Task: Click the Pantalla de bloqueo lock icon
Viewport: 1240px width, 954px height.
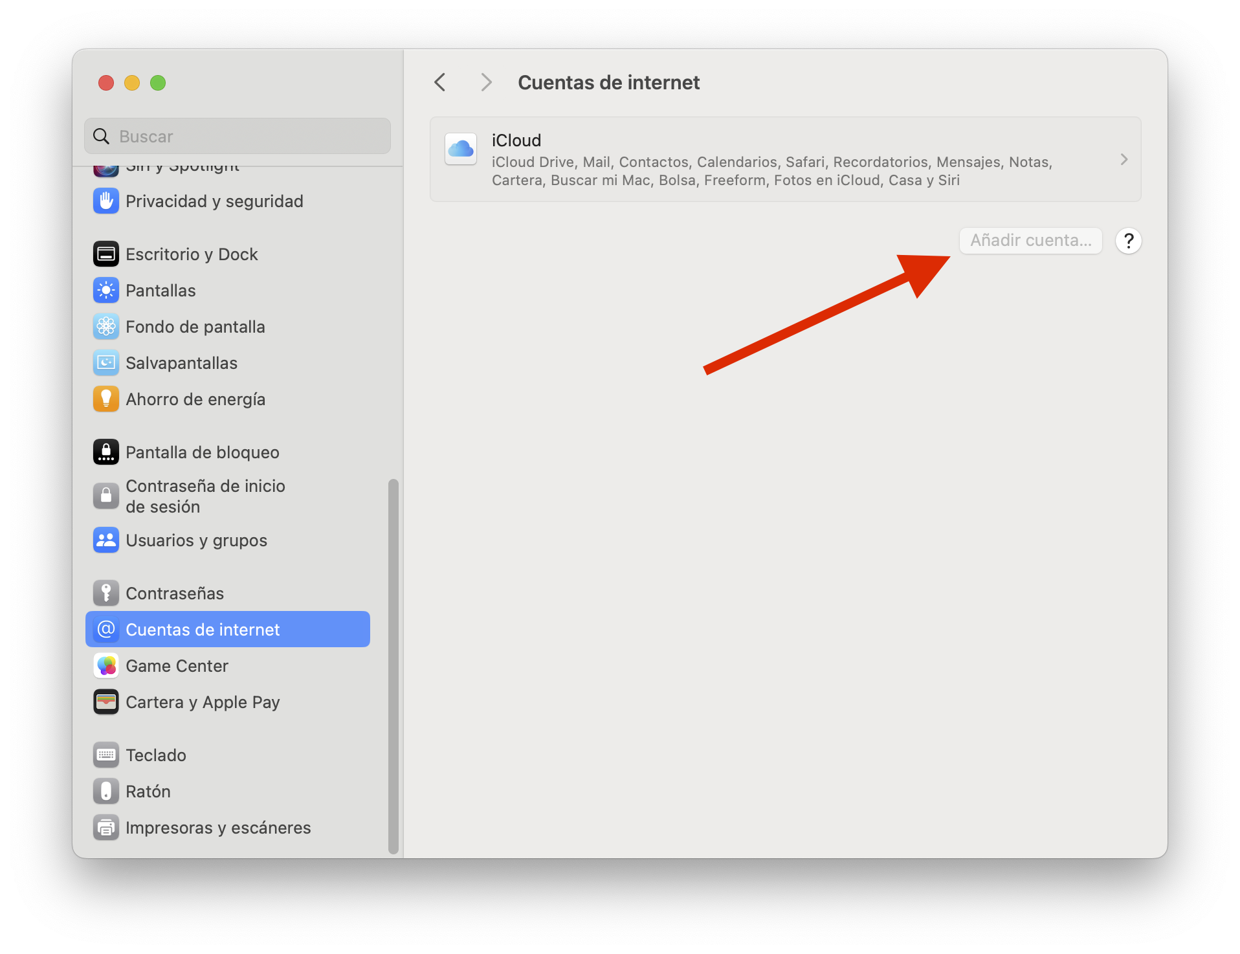Action: pyautogui.click(x=106, y=452)
